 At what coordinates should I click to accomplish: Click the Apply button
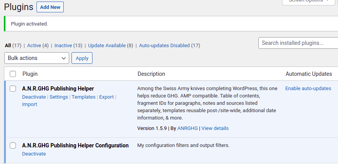pos(82,58)
